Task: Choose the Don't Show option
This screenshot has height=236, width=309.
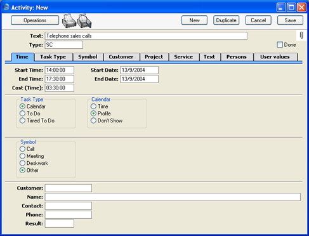Action: click(x=93, y=121)
